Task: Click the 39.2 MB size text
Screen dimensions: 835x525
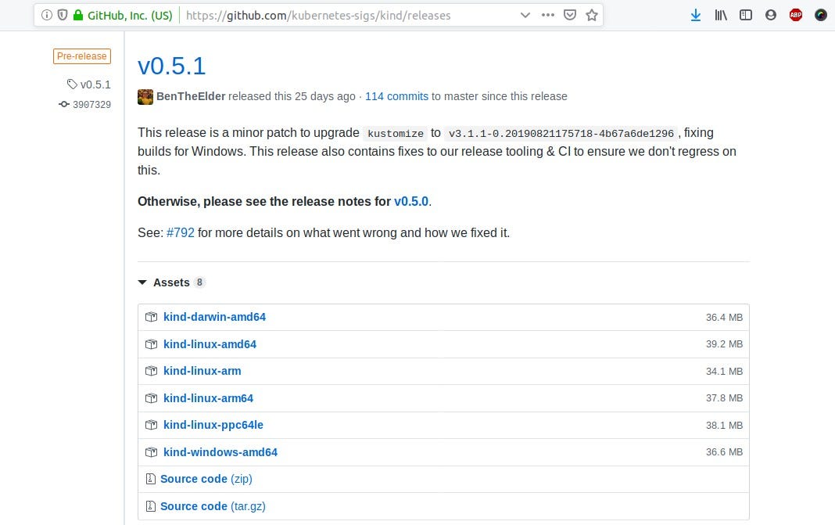Action: click(x=724, y=344)
